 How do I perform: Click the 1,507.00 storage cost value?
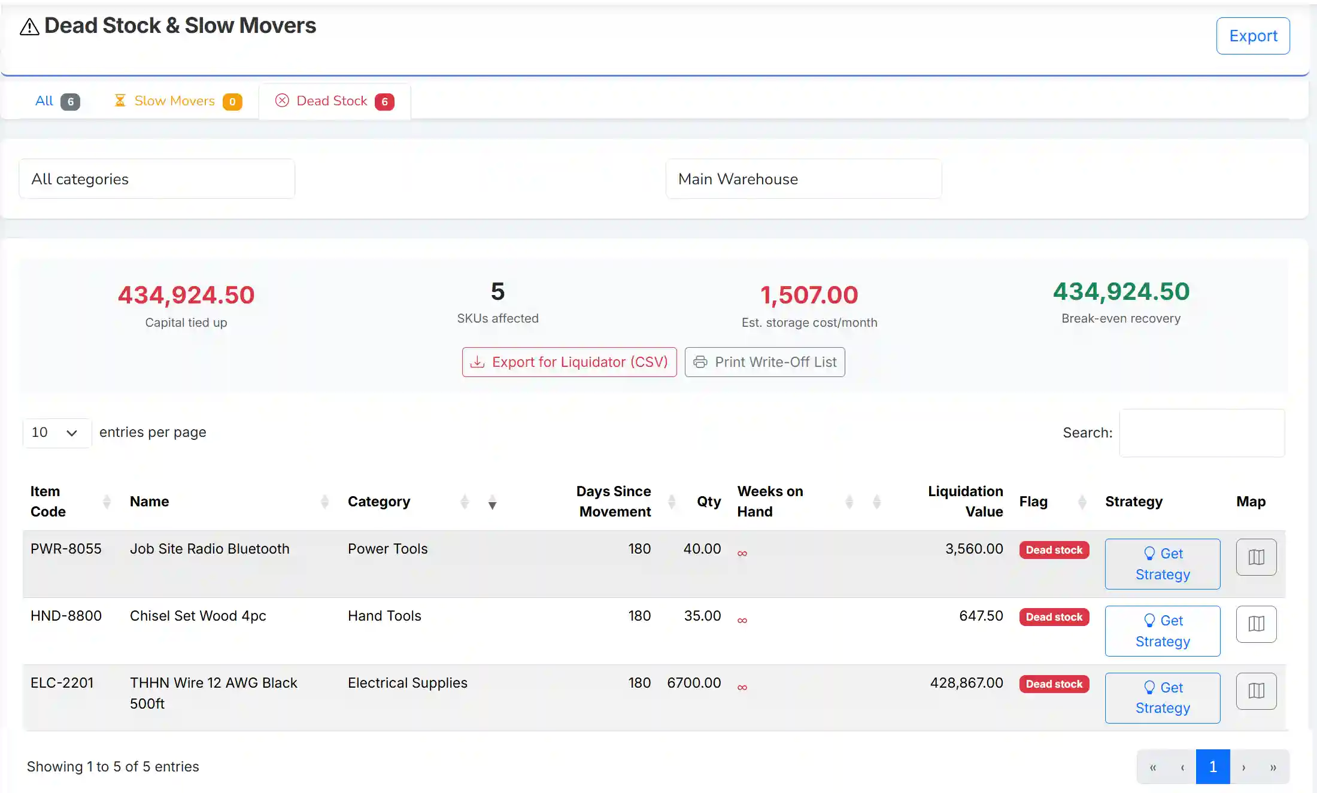coord(809,295)
